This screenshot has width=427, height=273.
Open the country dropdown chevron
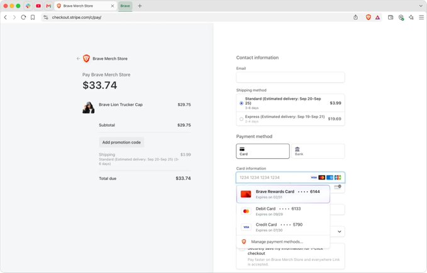(340, 232)
